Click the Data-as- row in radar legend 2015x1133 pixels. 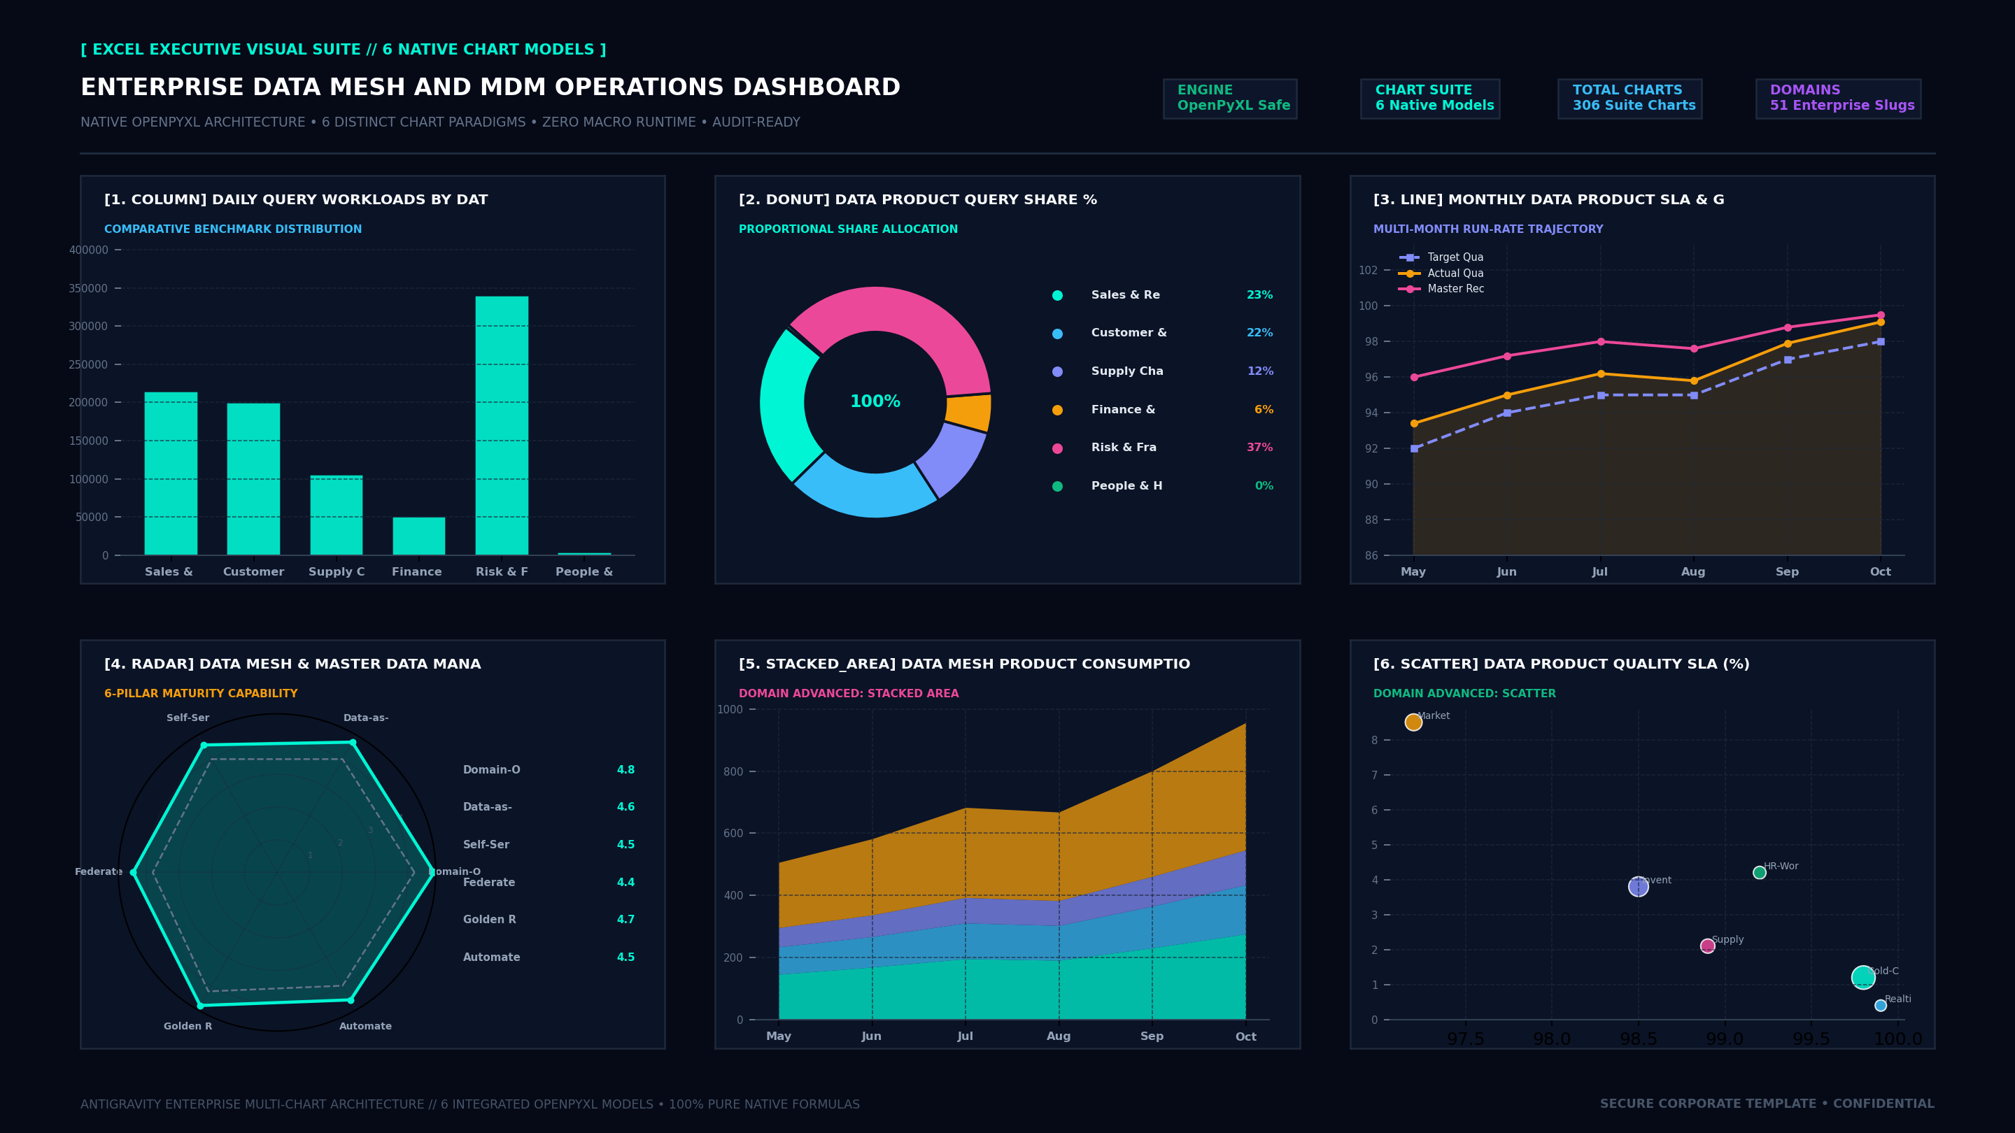click(x=549, y=807)
